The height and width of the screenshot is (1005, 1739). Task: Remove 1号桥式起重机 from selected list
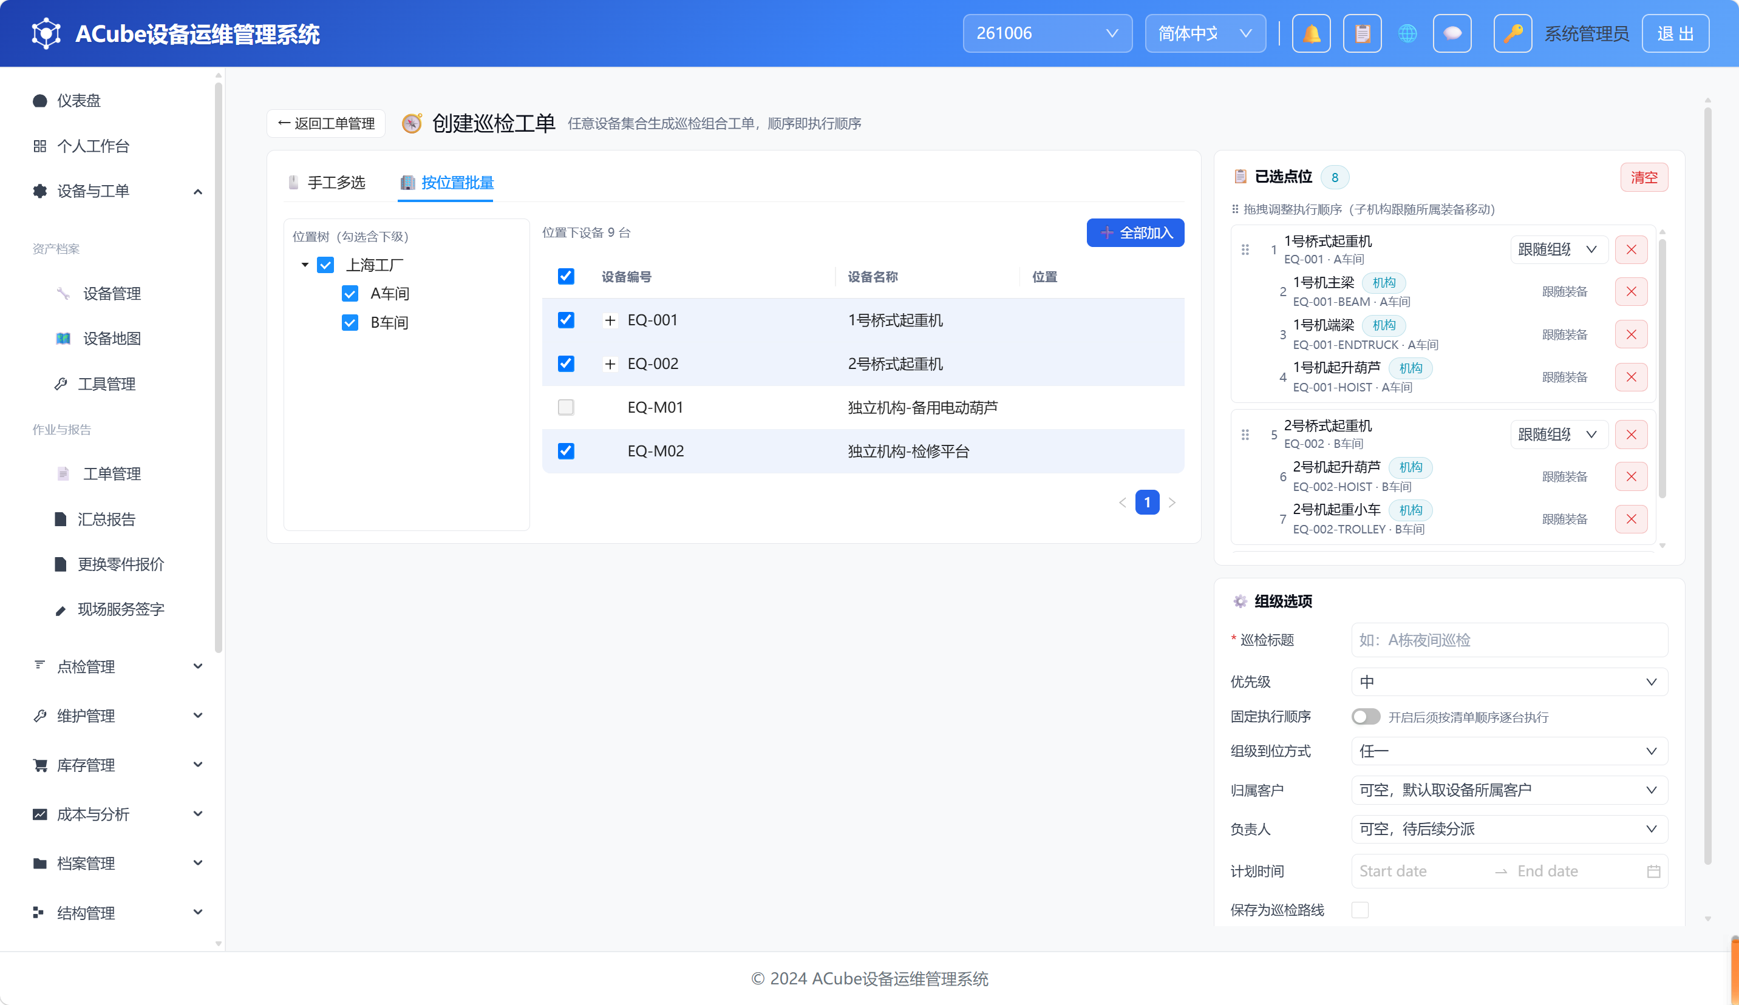pos(1631,249)
